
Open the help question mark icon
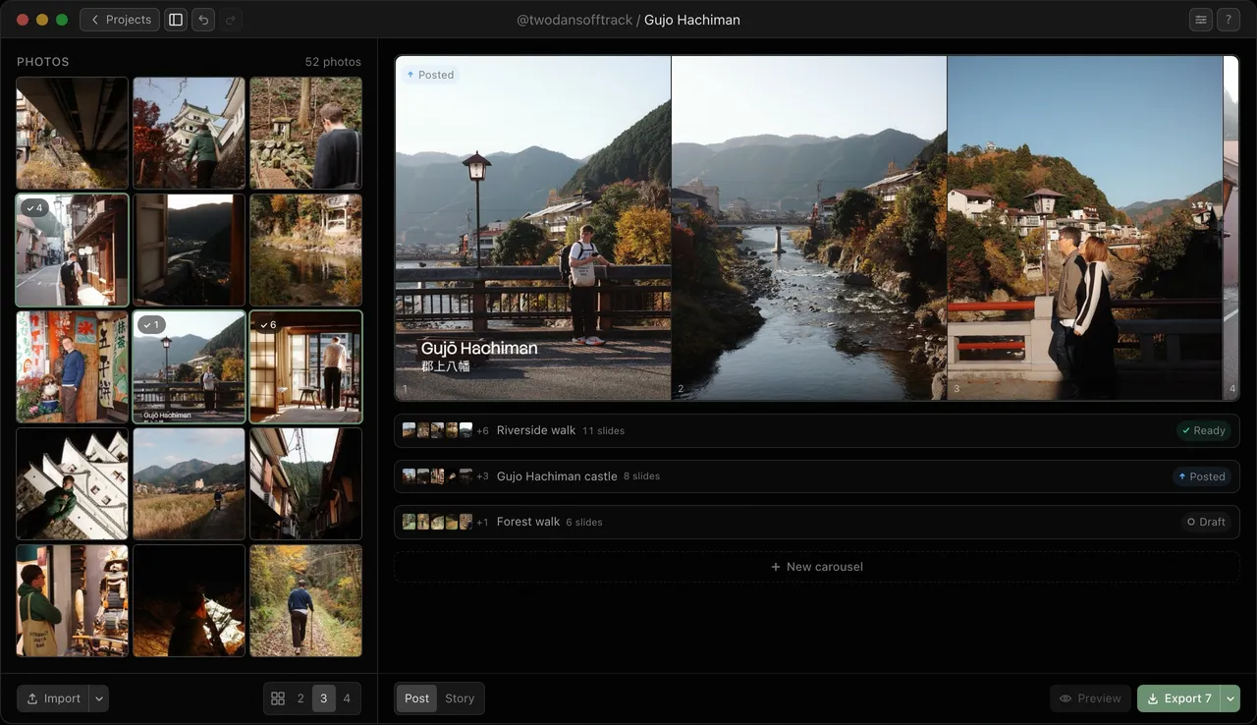(x=1228, y=20)
